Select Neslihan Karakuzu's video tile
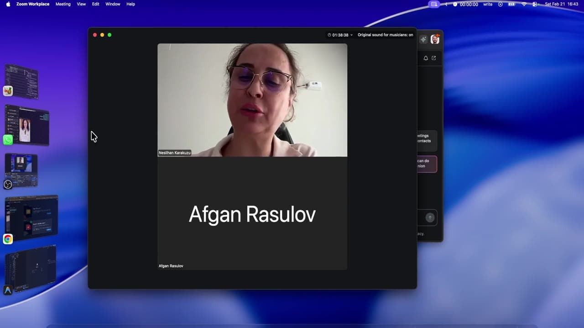This screenshot has width=584, height=328. coord(252,100)
